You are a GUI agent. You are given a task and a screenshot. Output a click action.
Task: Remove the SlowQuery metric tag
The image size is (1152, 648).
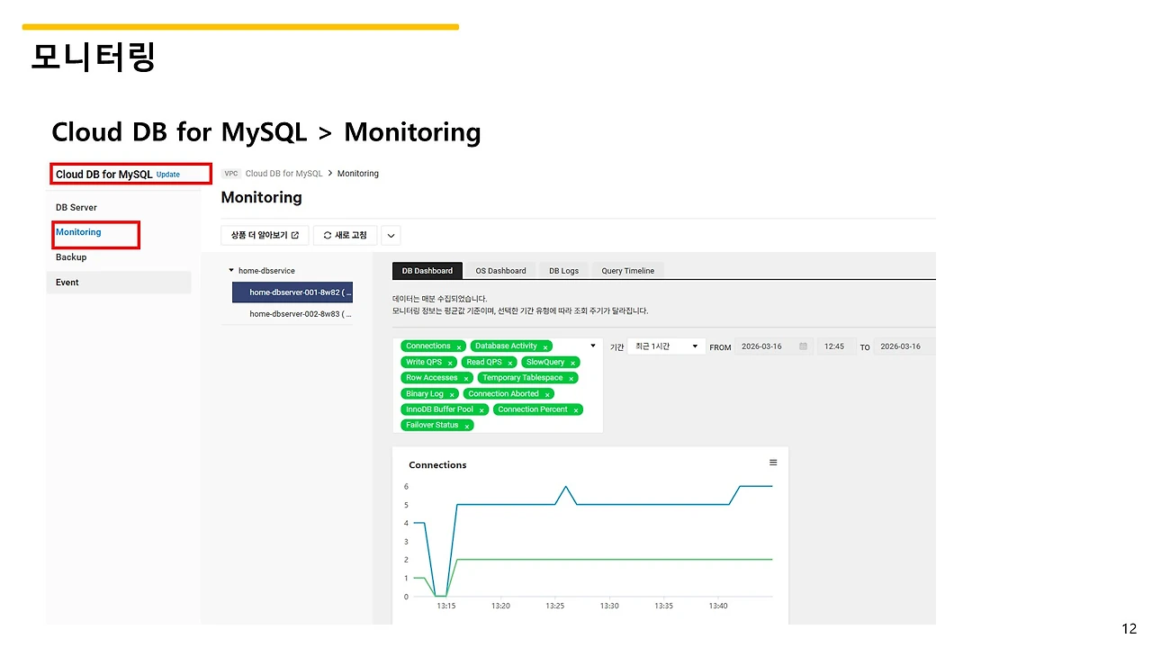pyautogui.click(x=572, y=363)
